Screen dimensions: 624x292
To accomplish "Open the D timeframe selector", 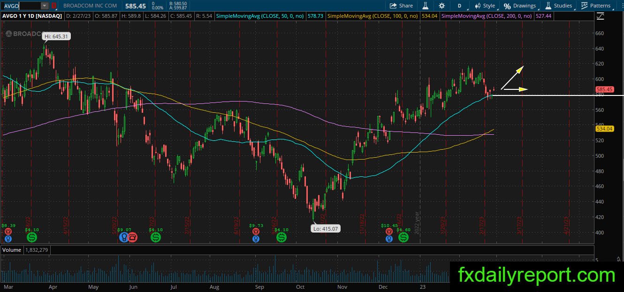I will tap(460, 6).
